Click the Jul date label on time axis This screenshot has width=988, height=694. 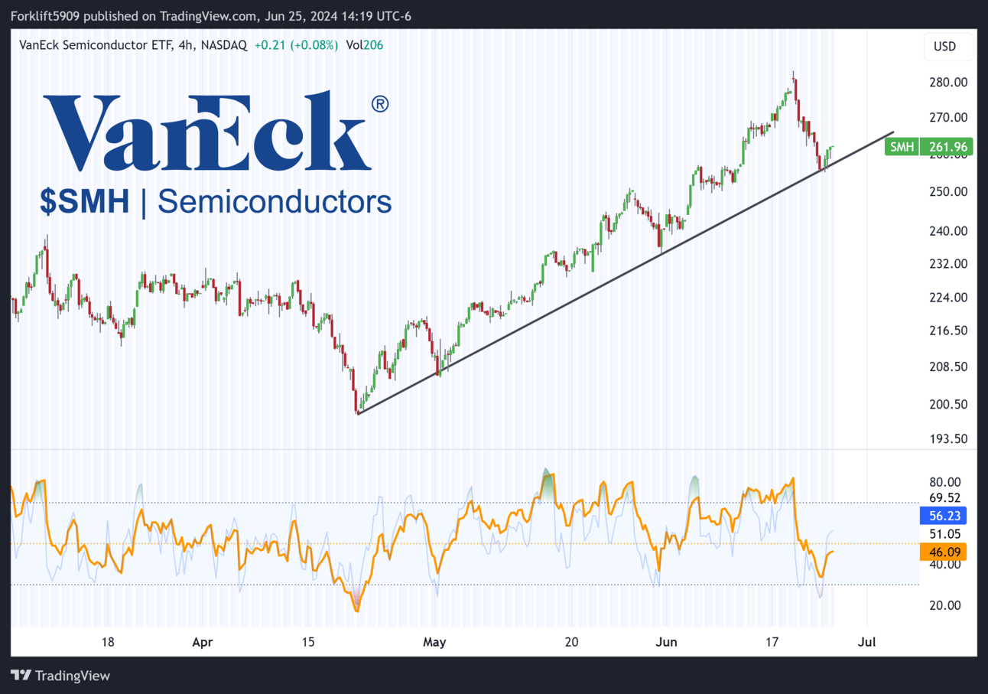coord(867,642)
